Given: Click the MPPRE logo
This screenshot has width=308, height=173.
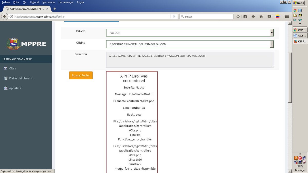Looking at the screenshot, I should pos(26,44).
